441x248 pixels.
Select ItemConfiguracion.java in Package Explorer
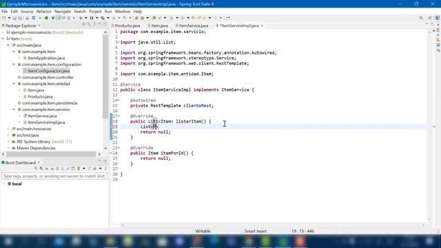pos(48,71)
